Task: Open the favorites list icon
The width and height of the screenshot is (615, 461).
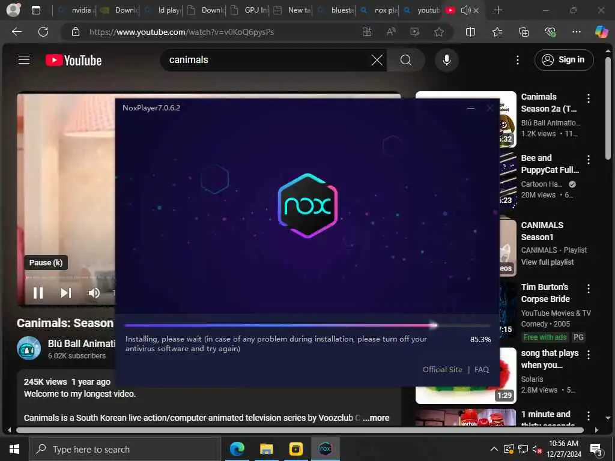Action: pos(497,32)
